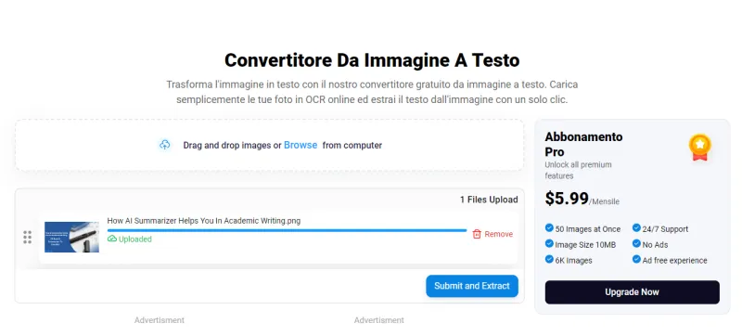Screen dimensions: 742x336
Task: Click the cloud upload icon in drop zone
Action: click(x=164, y=146)
